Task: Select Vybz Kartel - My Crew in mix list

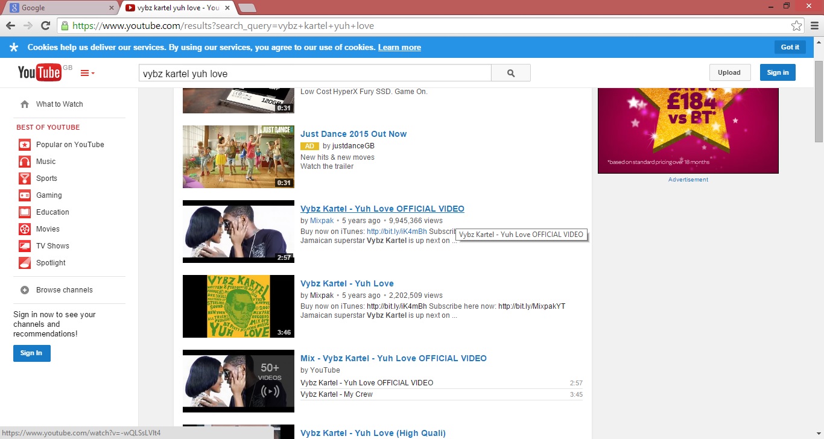Action: click(x=337, y=394)
